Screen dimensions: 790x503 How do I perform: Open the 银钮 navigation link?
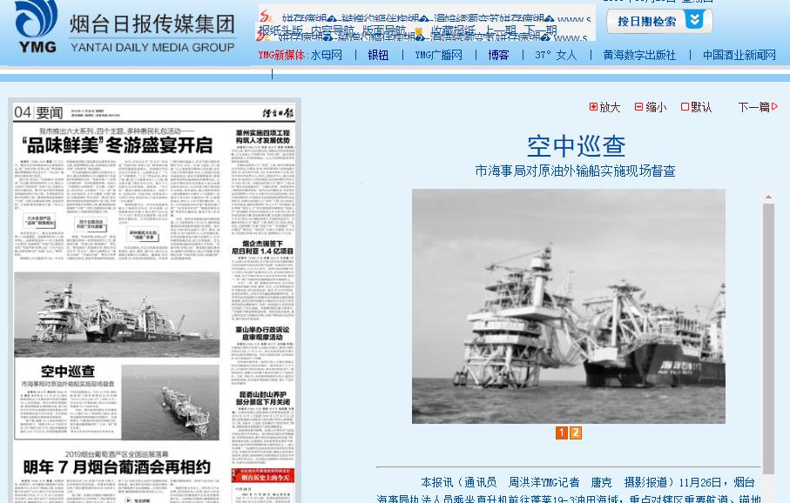click(378, 55)
